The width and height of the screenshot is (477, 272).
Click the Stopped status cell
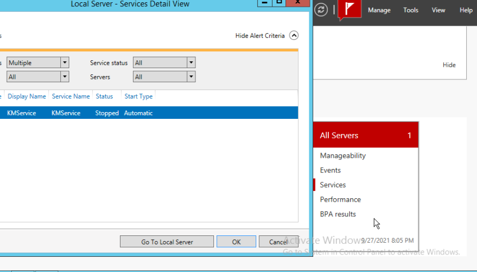coord(107,113)
